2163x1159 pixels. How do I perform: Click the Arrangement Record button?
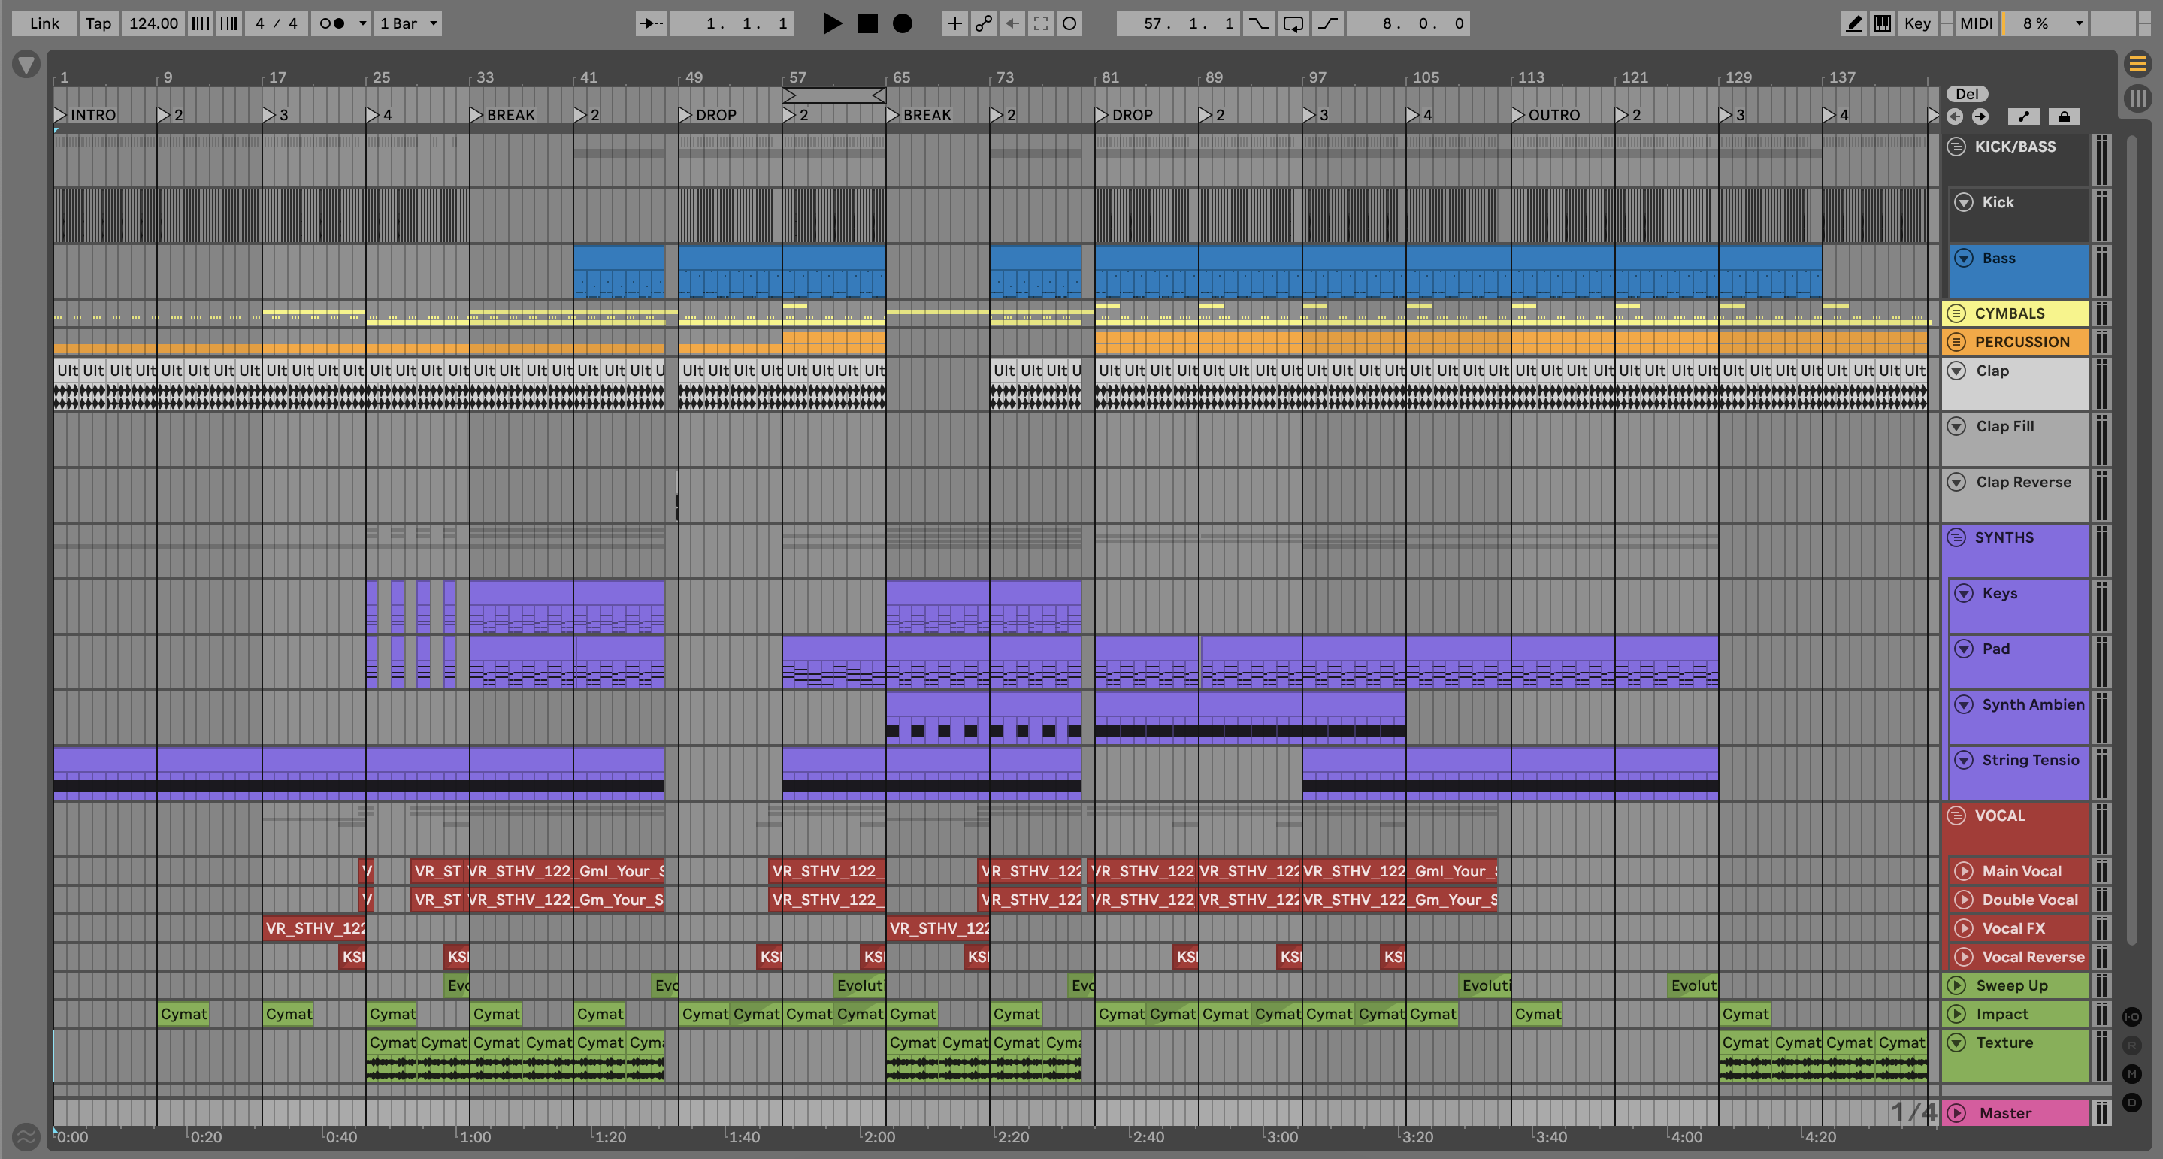pyautogui.click(x=902, y=23)
